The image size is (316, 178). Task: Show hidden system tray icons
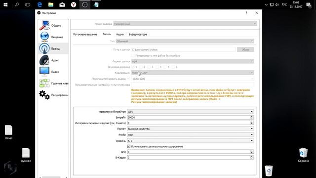[x=266, y=4]
